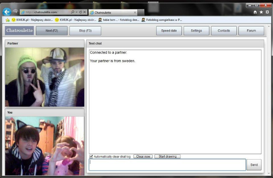Screen dimensions: 273x178
Task: Open the 'takie tam' fotoblog bookmark
Action: (x=119, y=20)
